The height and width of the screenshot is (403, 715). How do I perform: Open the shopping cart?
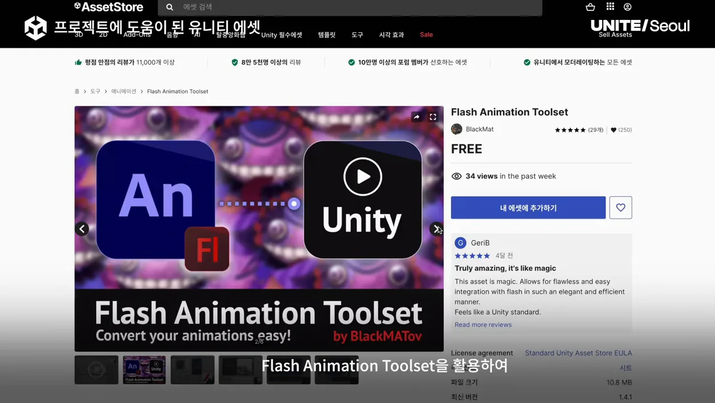(x=590, y=7)
